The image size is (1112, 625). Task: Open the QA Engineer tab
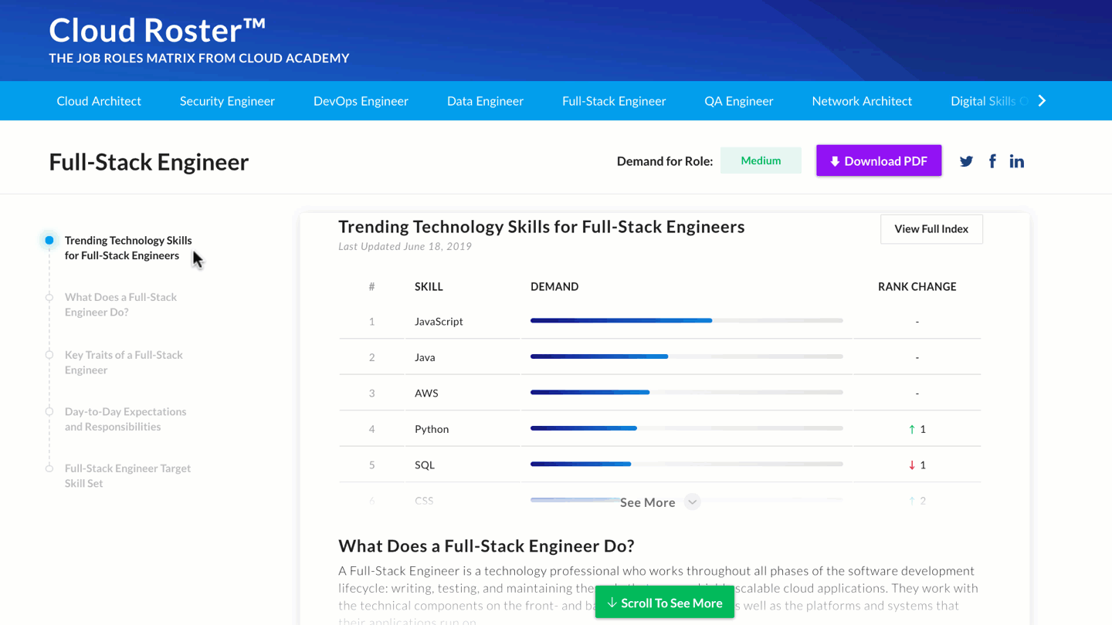coord(738,101)
